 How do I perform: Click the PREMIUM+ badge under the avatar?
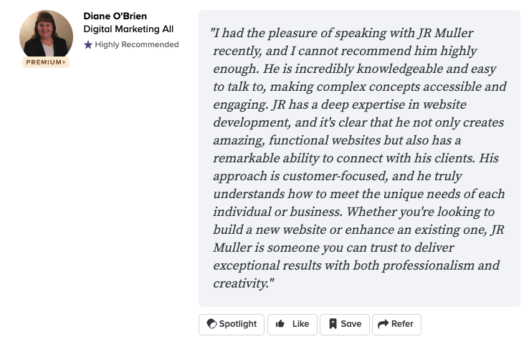point(46,62)
